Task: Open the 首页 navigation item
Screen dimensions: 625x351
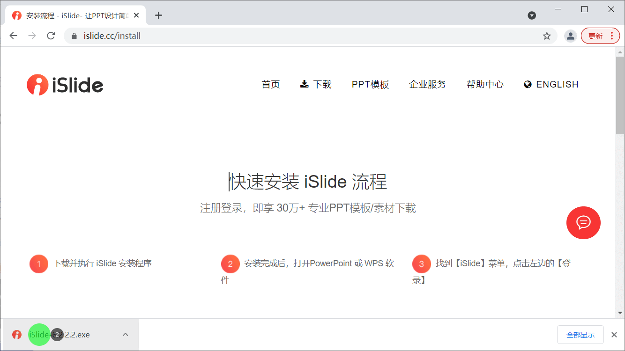Action: click(271, 85)
